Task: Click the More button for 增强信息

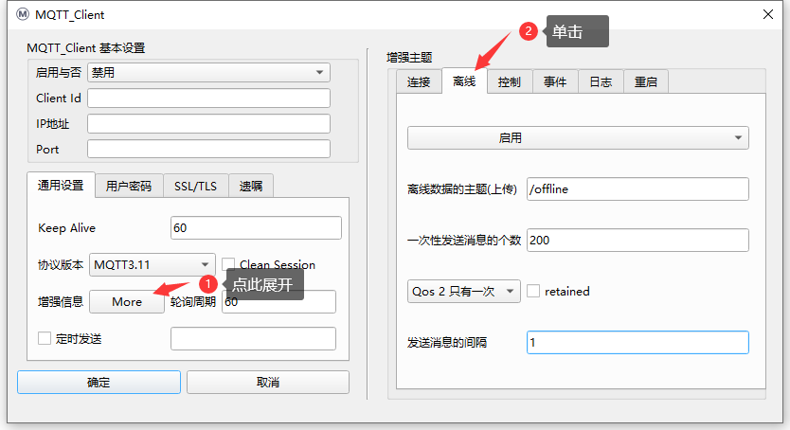Action: (x=127, y=301)
